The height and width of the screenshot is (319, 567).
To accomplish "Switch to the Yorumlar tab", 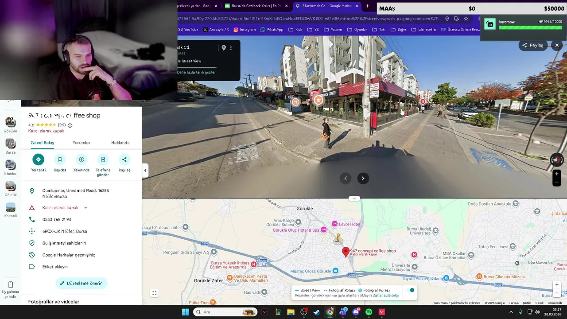I will point(82,143).
